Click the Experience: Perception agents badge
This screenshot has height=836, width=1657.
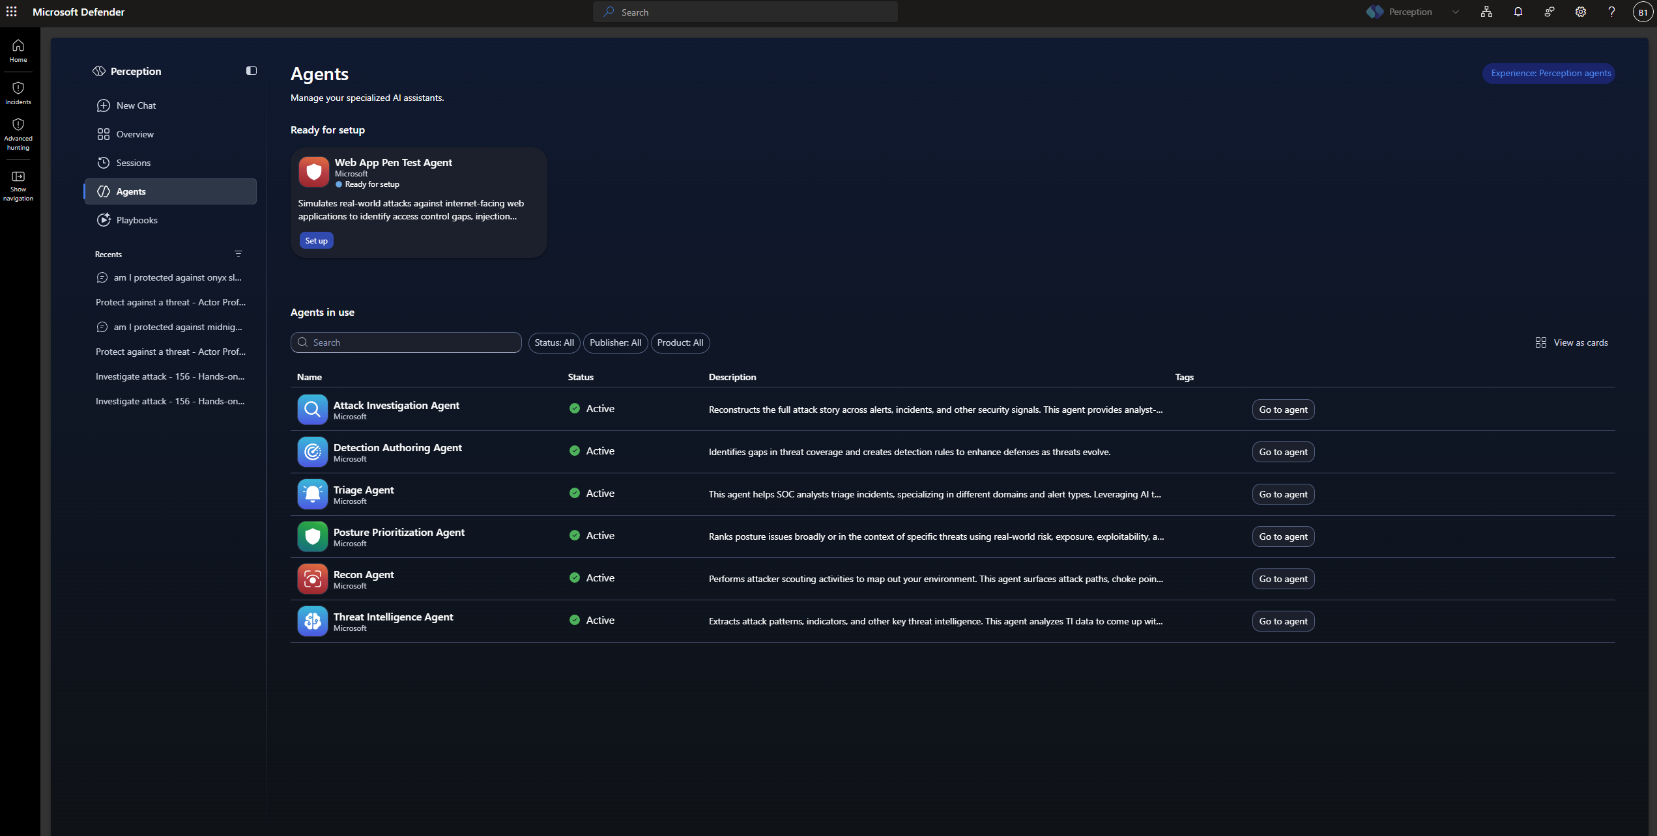(1550, 73)
